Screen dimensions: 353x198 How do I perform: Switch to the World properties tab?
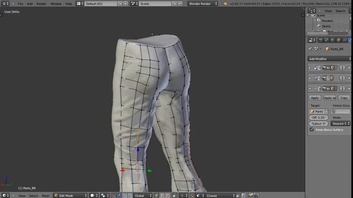332,40
